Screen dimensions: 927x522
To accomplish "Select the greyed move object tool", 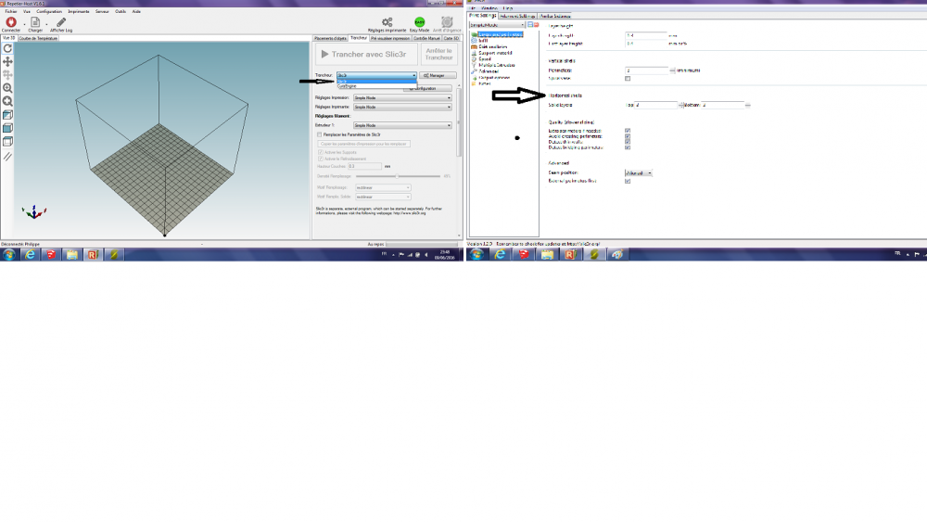I will point(7,74).
